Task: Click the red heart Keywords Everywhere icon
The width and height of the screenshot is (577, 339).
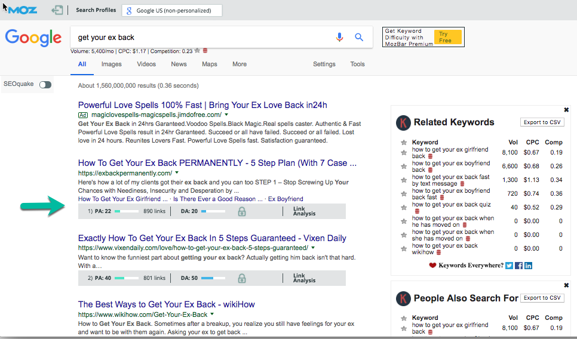Action: point(432,265)
